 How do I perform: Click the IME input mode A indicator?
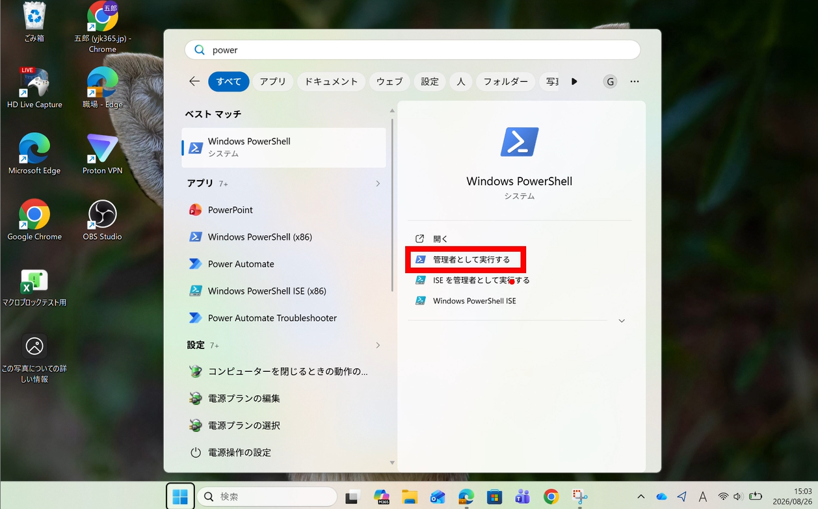(x=702, y=497)
